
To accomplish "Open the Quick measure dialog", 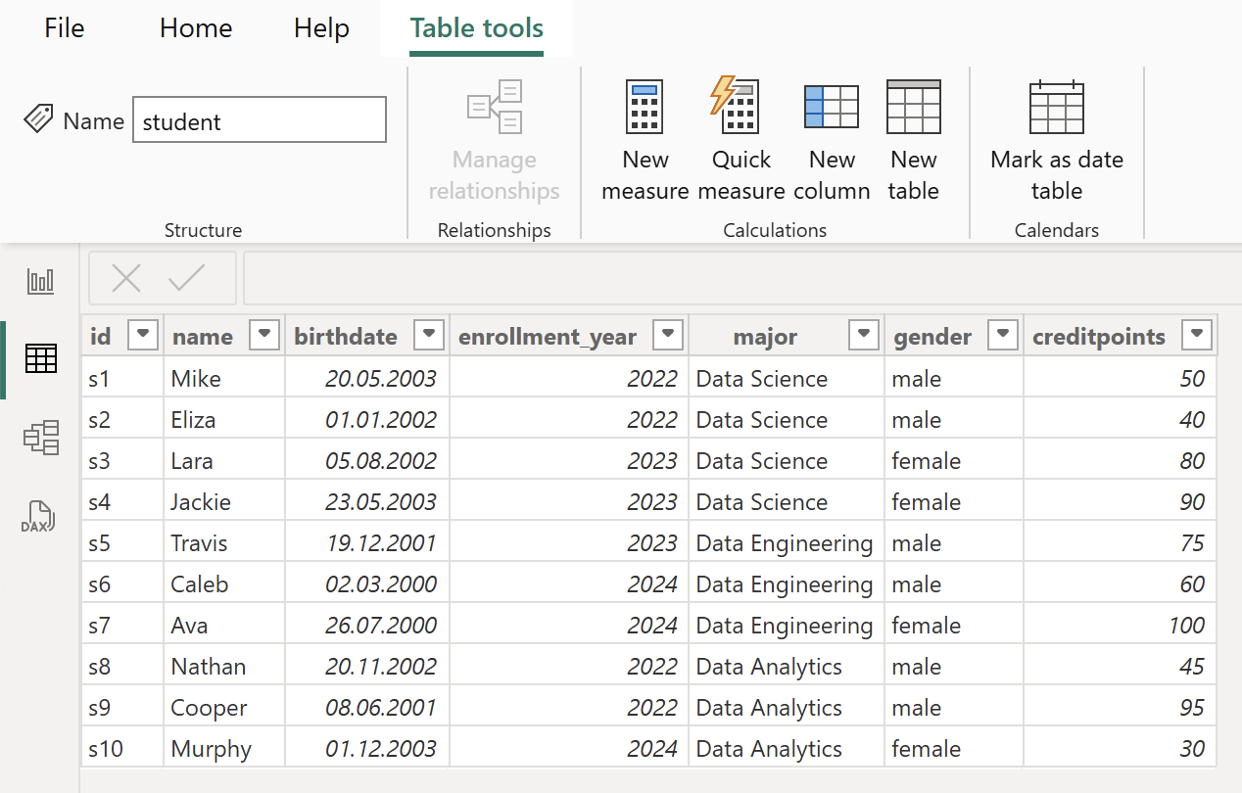I will 740,142.
